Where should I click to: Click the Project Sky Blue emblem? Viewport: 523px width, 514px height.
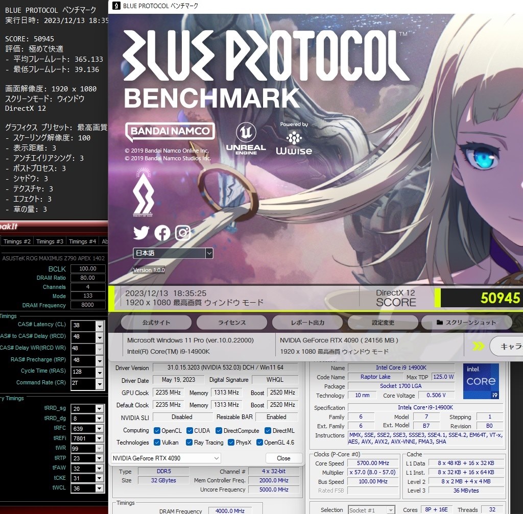click(144, 192)
